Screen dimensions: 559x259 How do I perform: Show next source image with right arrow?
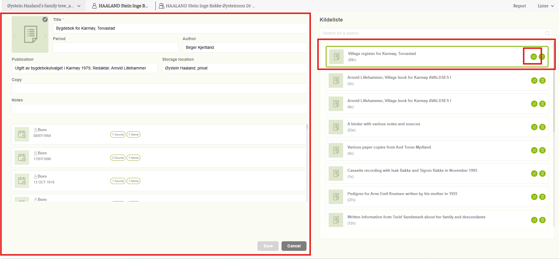coord(45,36)
